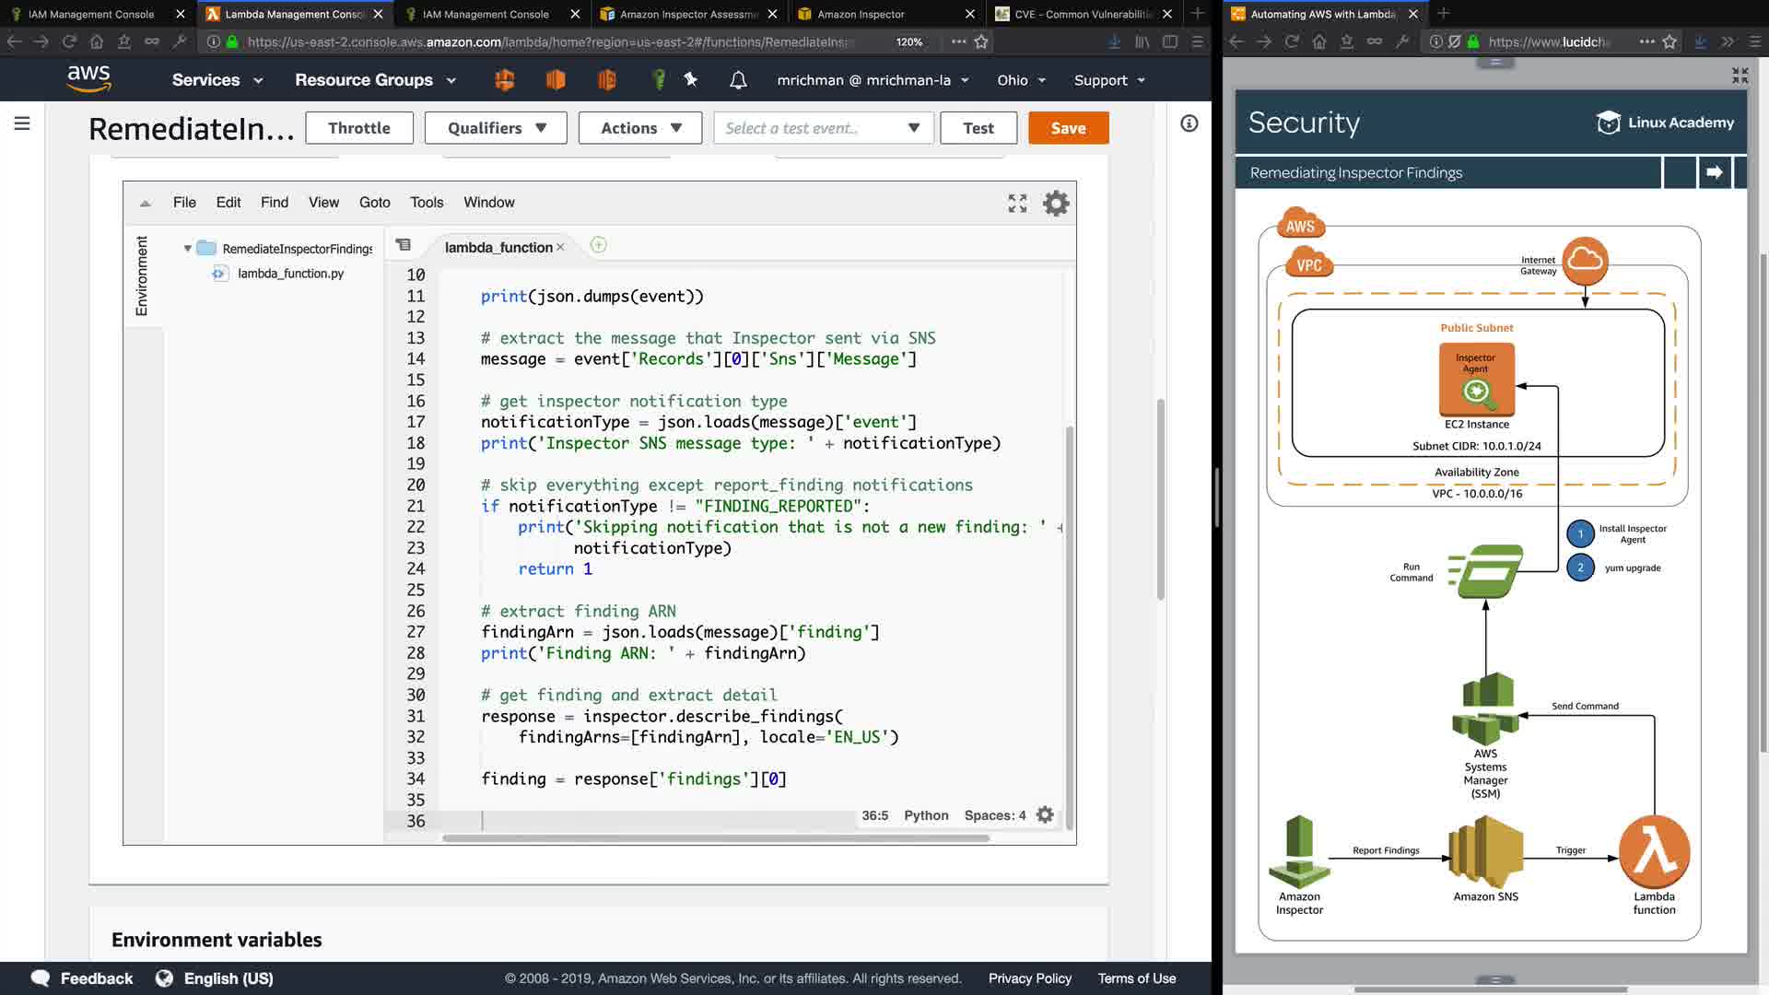The image size is (1769, 995).
Task: Open the status bar gear settings icon
Action: [1045, 815]
